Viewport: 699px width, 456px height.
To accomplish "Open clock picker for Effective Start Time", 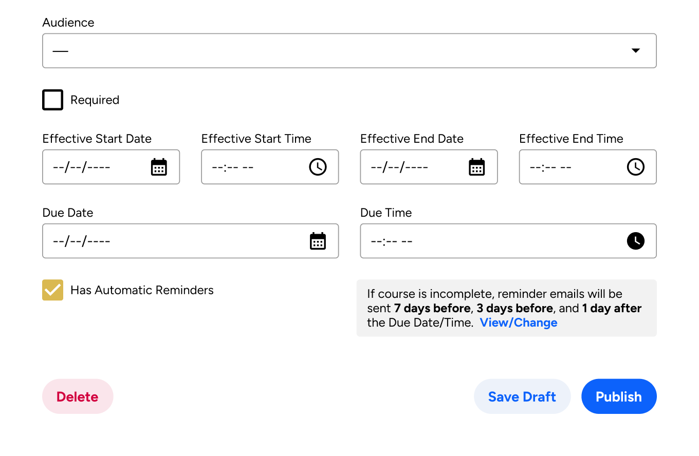I will pyautogui.click(x=318, y=167).
